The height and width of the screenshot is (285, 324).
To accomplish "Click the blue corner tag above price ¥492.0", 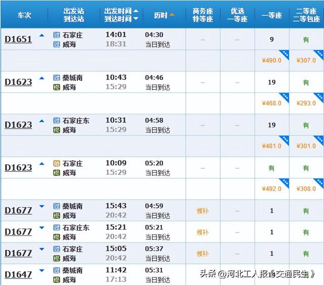I will [x=285, y=182].
